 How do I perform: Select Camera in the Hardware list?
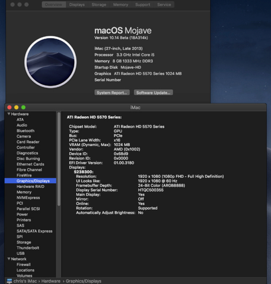pyautogui.click(x=24, y=136)
